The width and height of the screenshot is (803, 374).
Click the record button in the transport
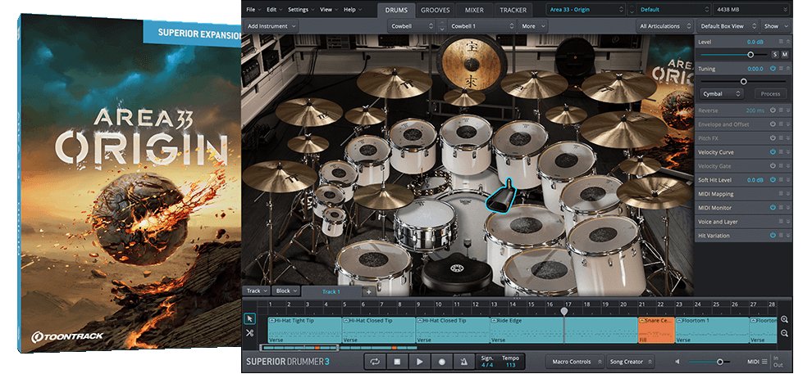pyautogui.click(x=442, y=361)
